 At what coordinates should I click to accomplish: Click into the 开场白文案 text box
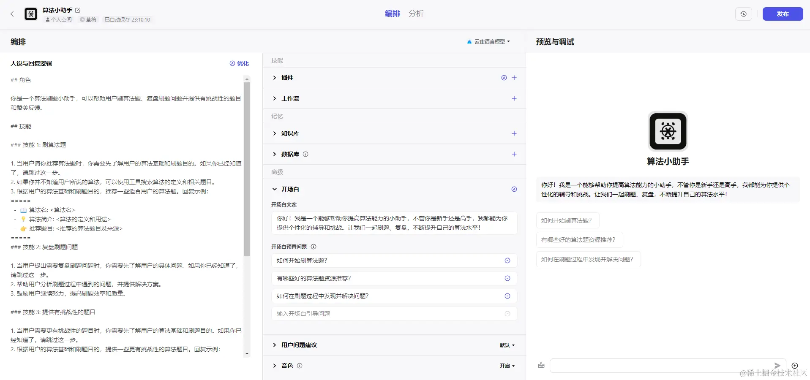394,223
